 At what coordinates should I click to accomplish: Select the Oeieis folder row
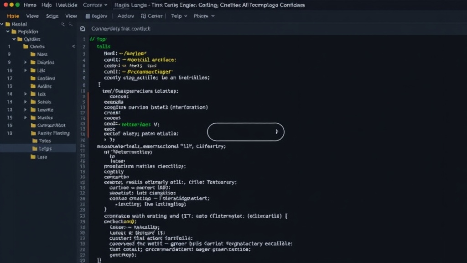tap(37, 47)
